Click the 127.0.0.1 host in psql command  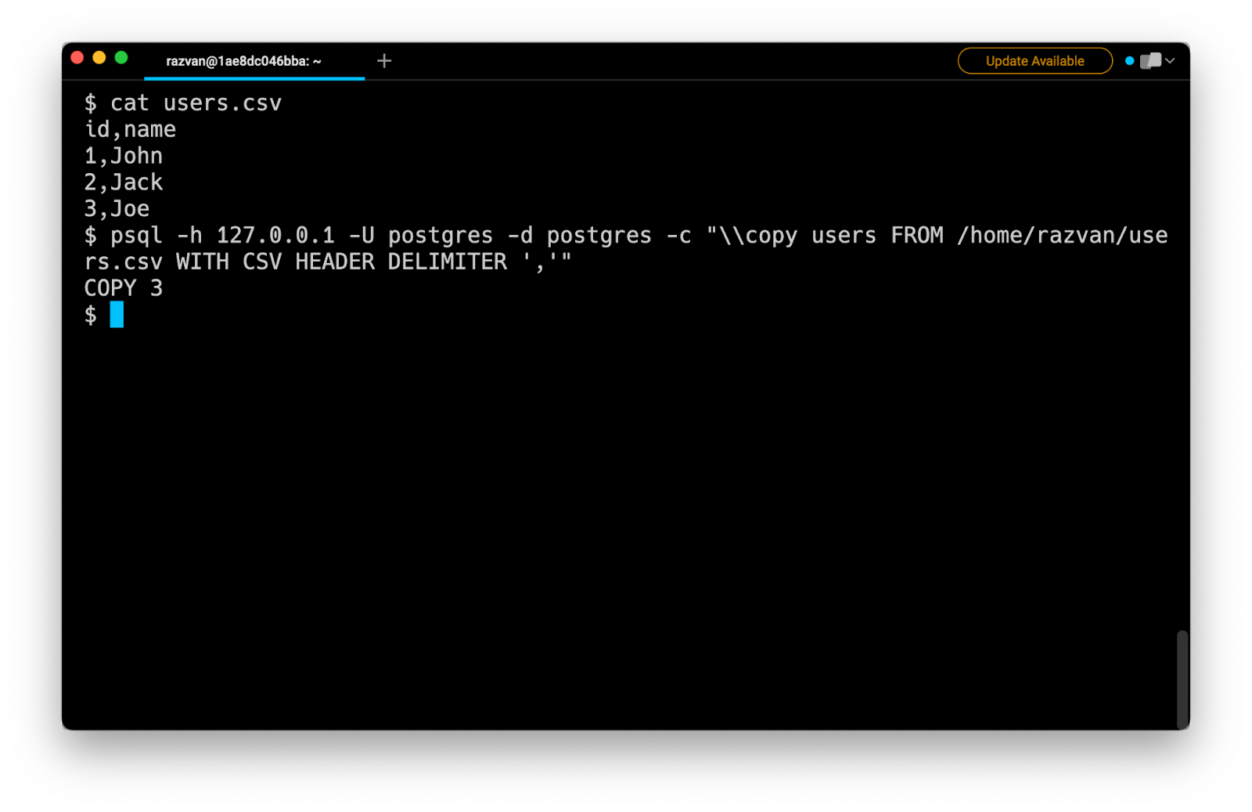(x=275, y=235)
